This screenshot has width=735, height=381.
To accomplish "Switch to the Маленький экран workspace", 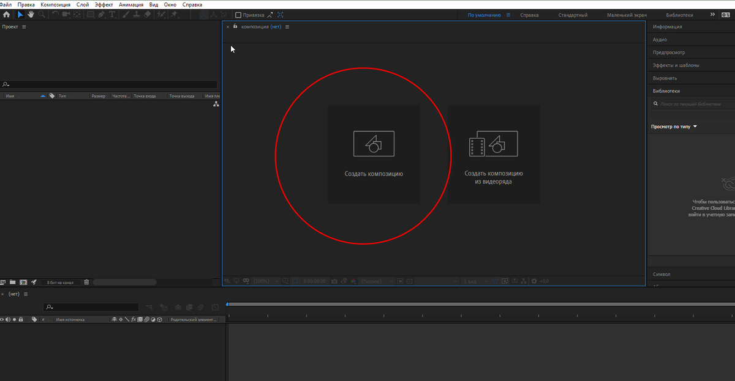I will click(x=625, y=14).
